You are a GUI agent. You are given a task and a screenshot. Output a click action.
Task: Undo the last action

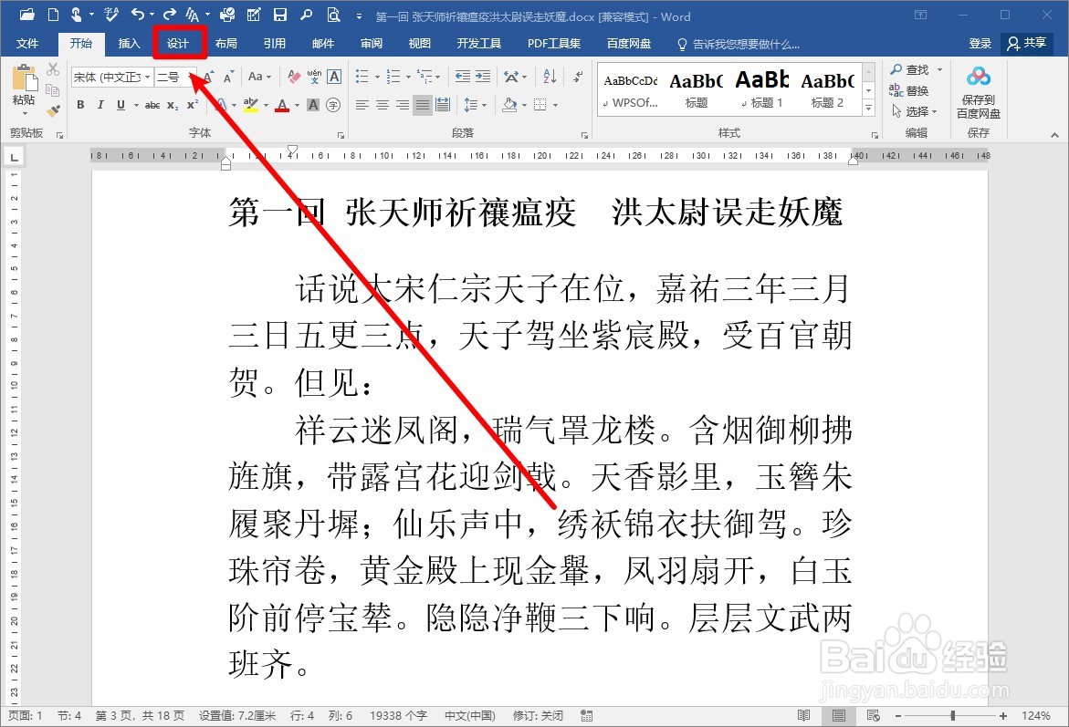pyautogui.click(x=137, y=14)
